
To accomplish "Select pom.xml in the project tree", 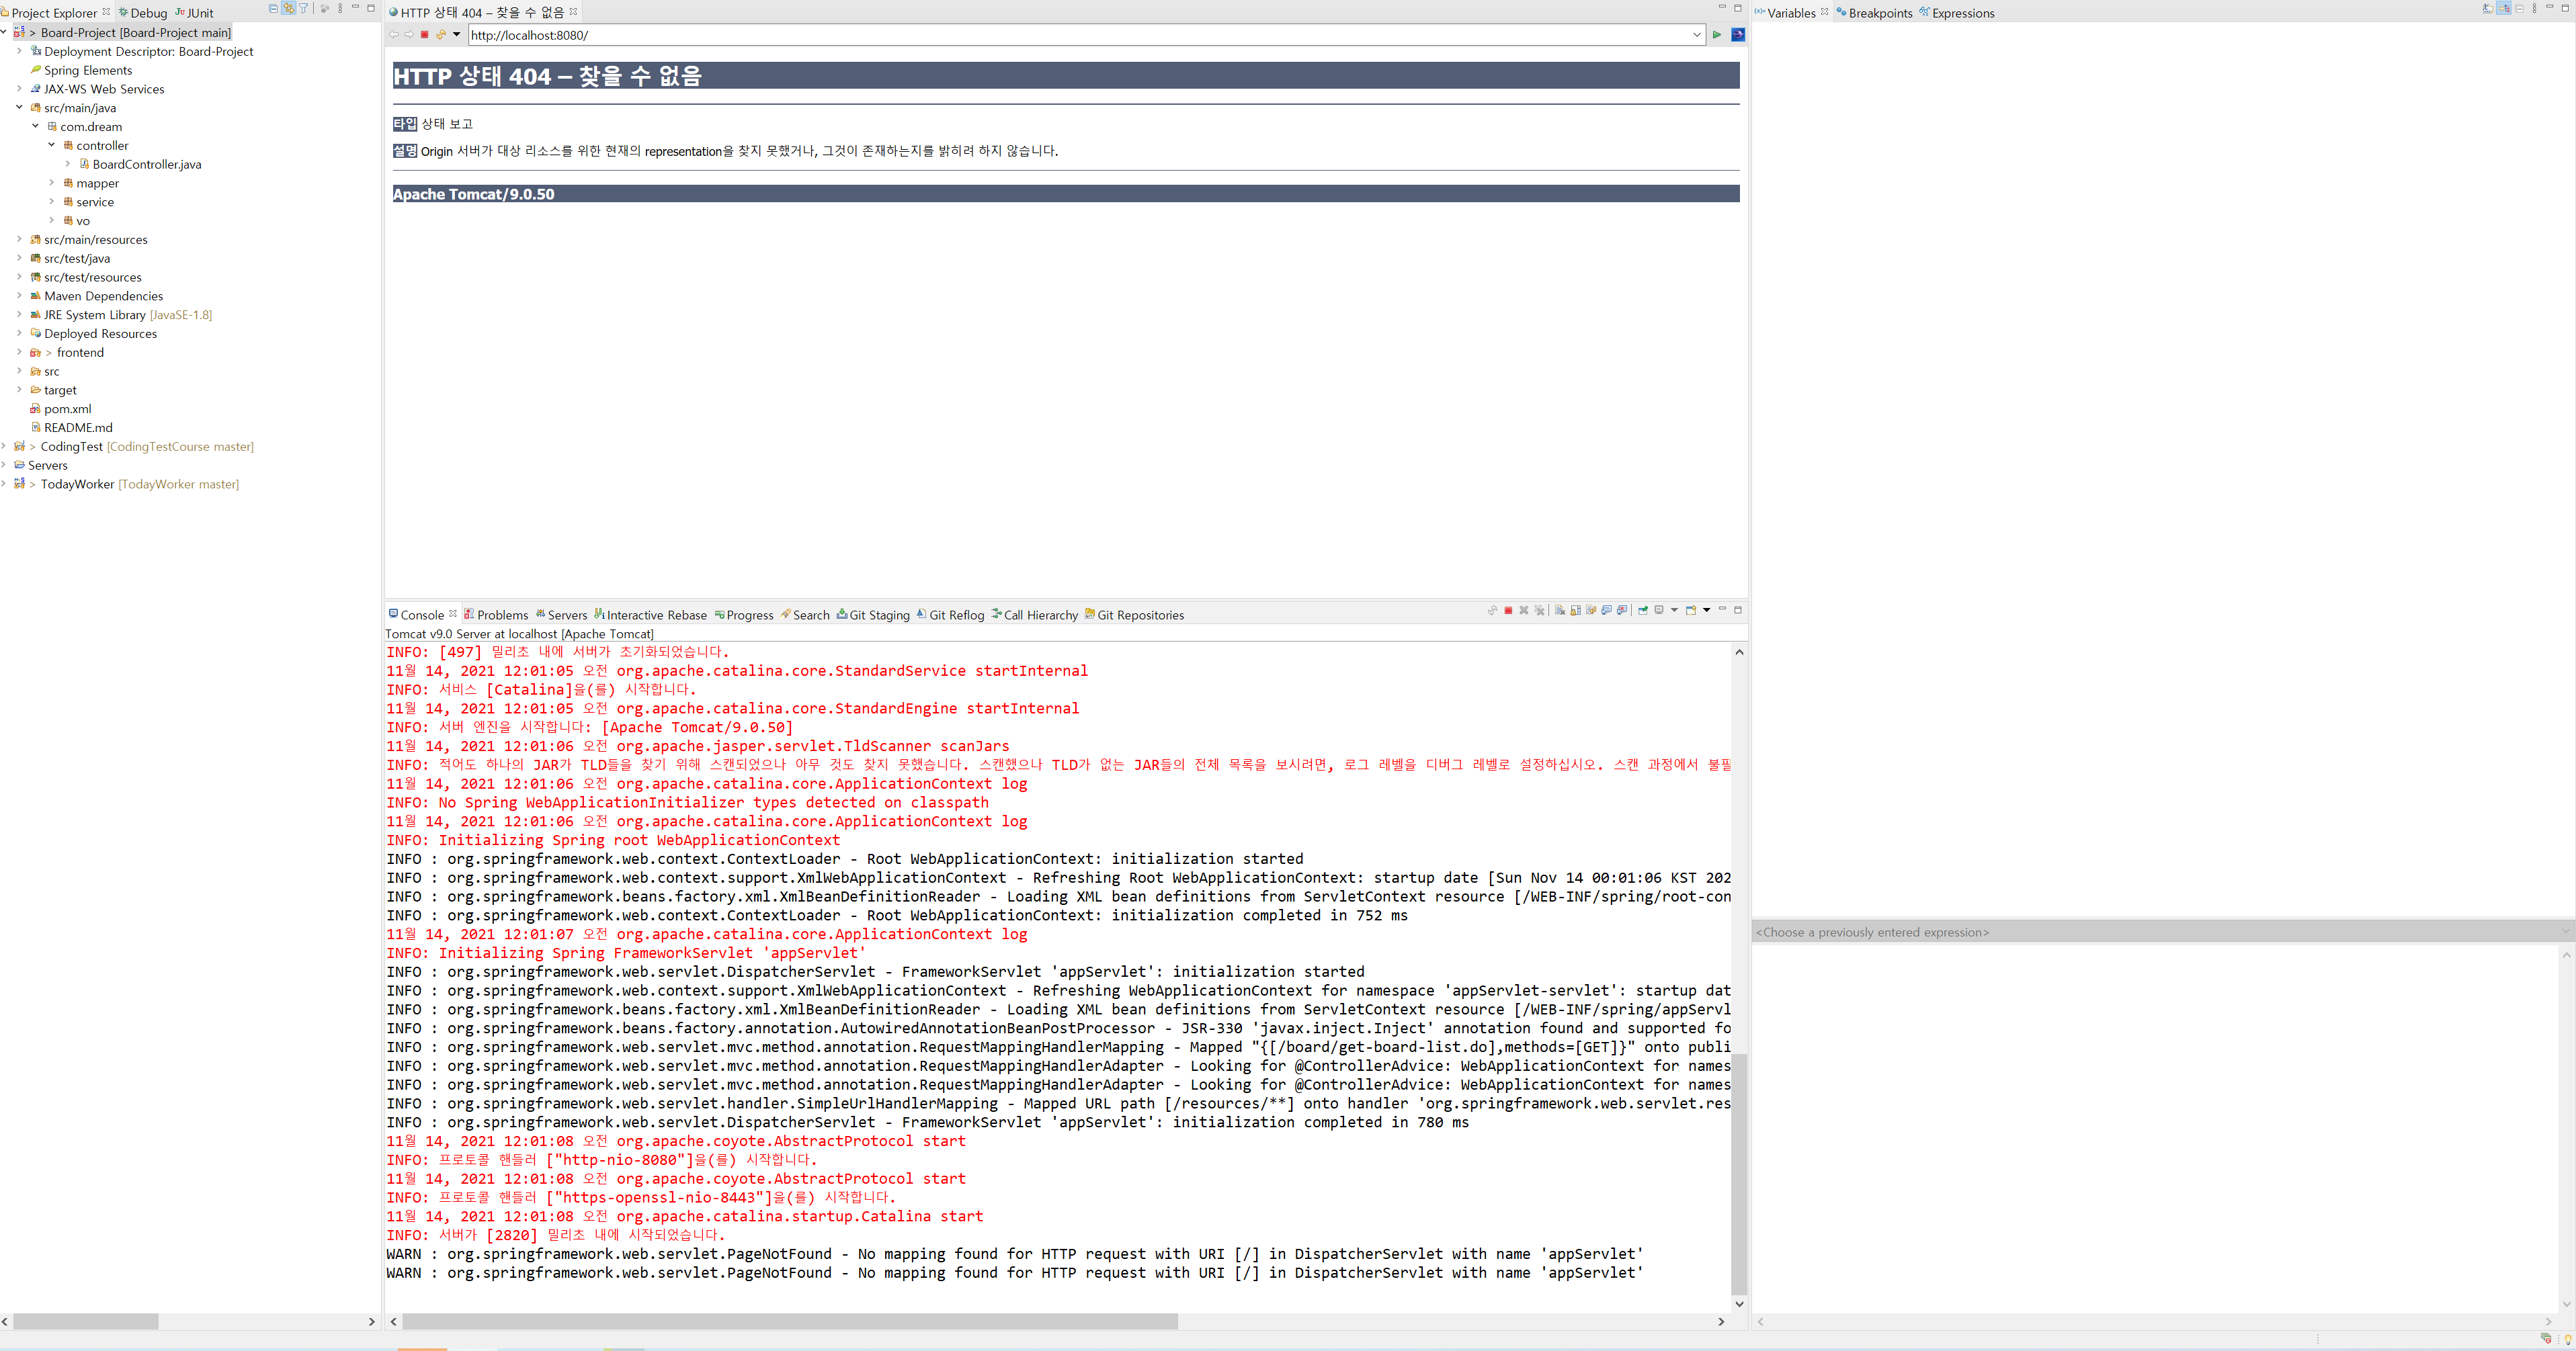I will click(x=67, y=408).
